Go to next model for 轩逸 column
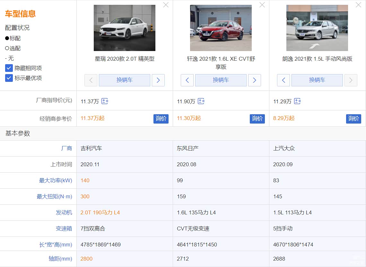This screenshot has width=366, height=267. [x=254, y=80]
